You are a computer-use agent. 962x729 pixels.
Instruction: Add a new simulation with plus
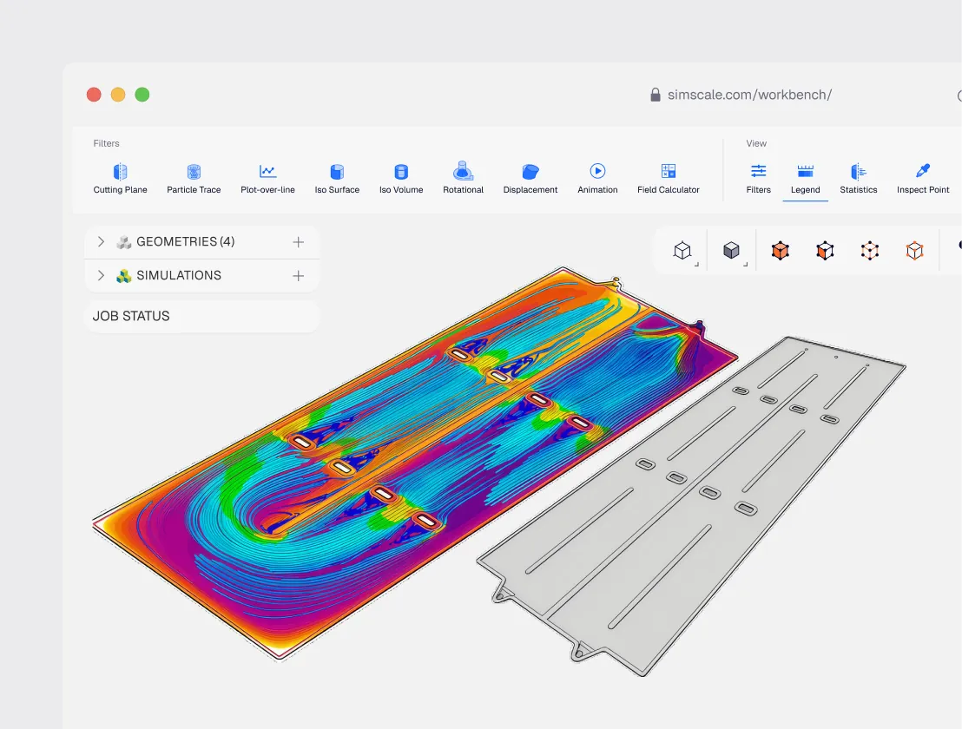tap(298, 276)
